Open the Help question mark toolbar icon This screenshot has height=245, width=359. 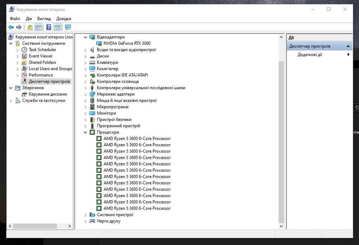point(49,27)
